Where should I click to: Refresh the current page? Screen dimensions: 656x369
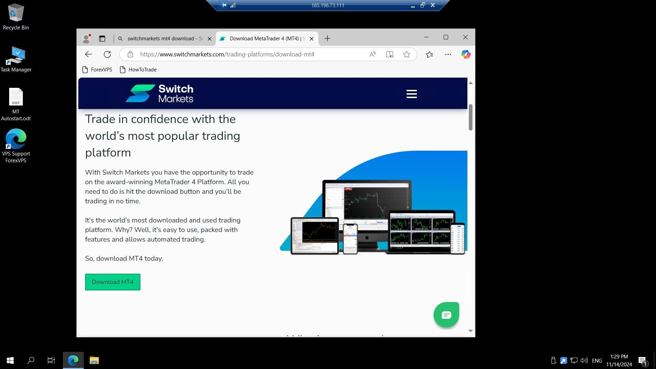107,54
